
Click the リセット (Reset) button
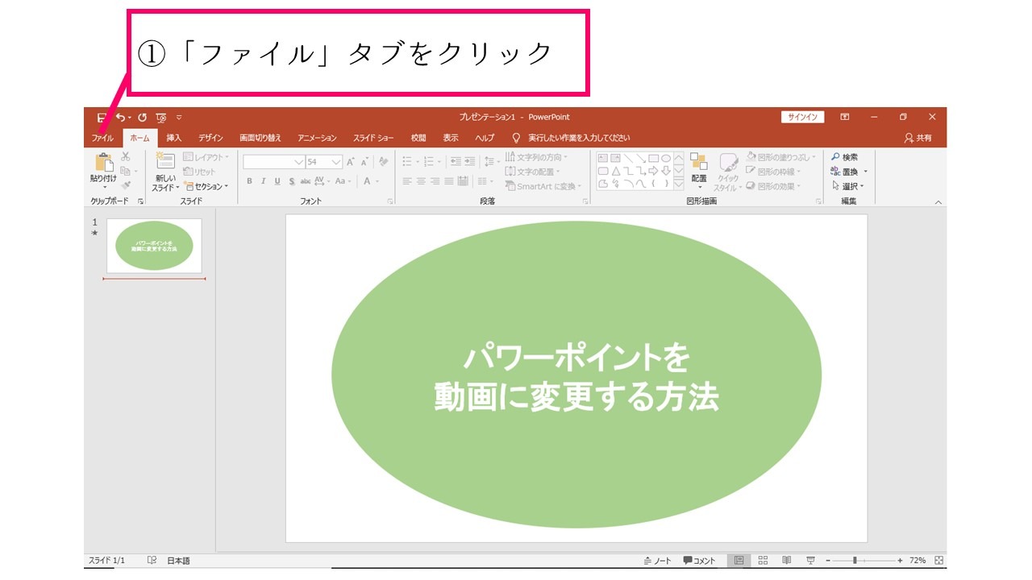pyautogui.click(x=200, y=172)
